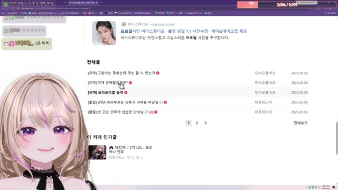Screen dimensions: 338x190
Task: Click the new-post badge beside '보리보리쌀 꽃게'
Action: (x=126, y=92)
